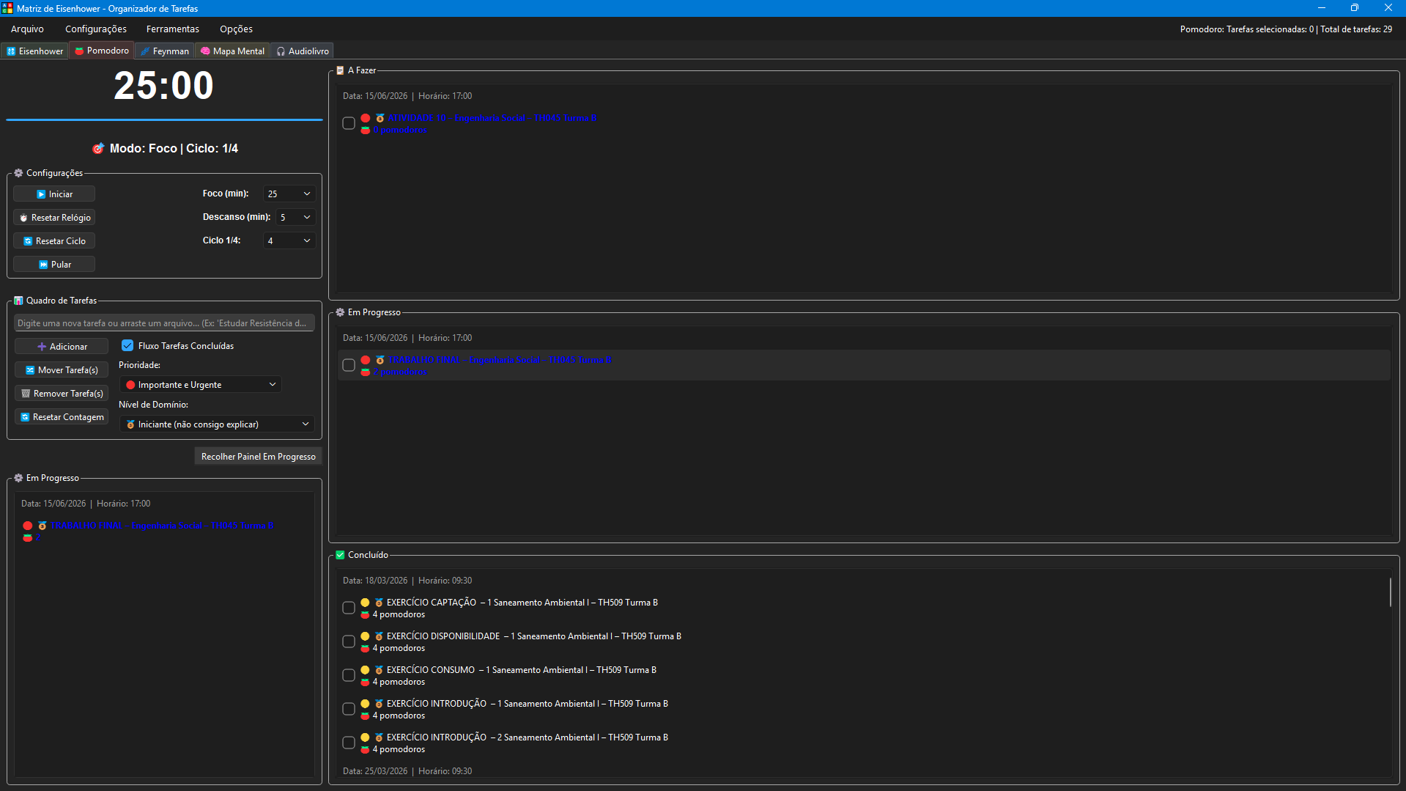The height and width of the screenshot is (791, 1406).
Task: Click the Resetar Ciclo refresh icon button
Action: (x=54, y=241)
